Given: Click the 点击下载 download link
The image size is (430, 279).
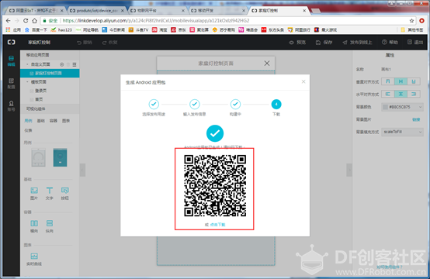Looking at the screenshot, I should [218, 225].
